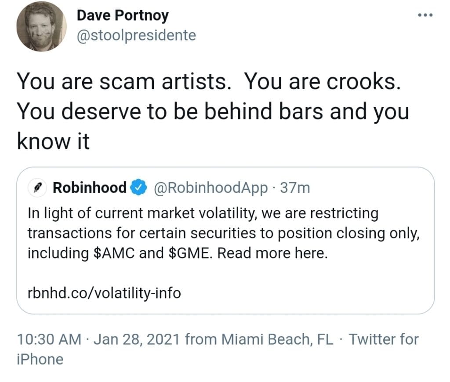Open the Miami Beach, FL location

(277, 339)
